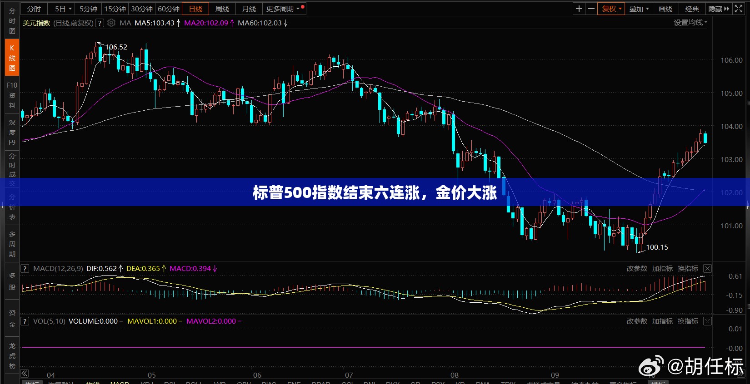Screen dimensions: 750x384
Task: Activate the 画线 drawing tool
Action: point(665,9)
